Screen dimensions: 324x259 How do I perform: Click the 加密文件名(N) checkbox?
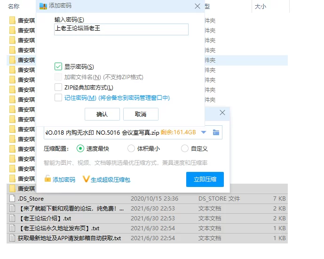tap(58, 77)
